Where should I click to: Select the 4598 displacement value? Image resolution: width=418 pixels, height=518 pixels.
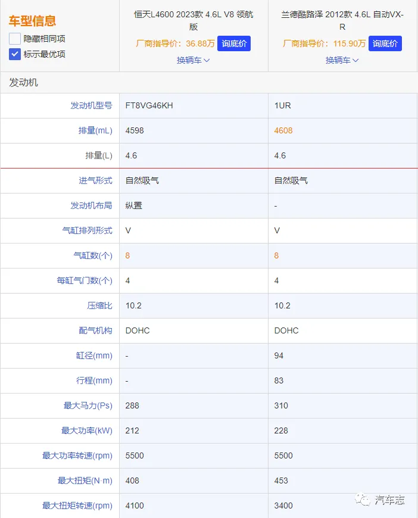[x=135, y=130]
